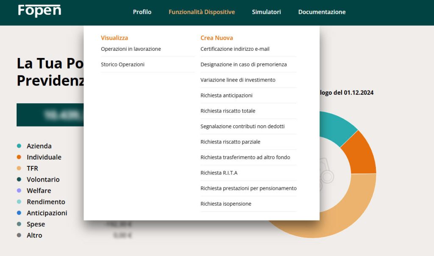Expand the Simulatori menu
This screenshot has height=256, width=434.
tap(266, 12)
